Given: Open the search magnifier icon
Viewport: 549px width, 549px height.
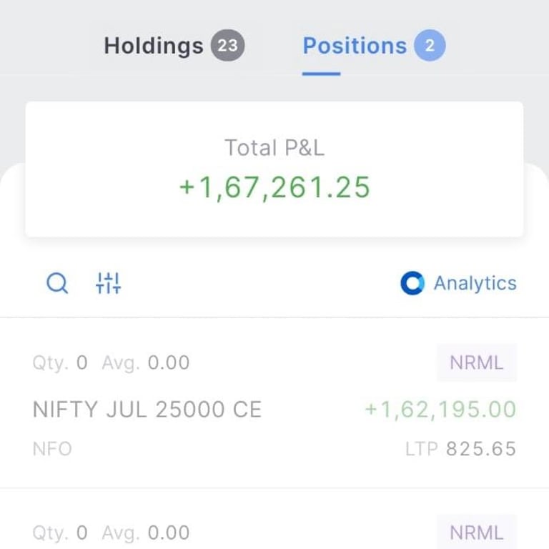Looking at the screenshot, I should tap(57, 283).
